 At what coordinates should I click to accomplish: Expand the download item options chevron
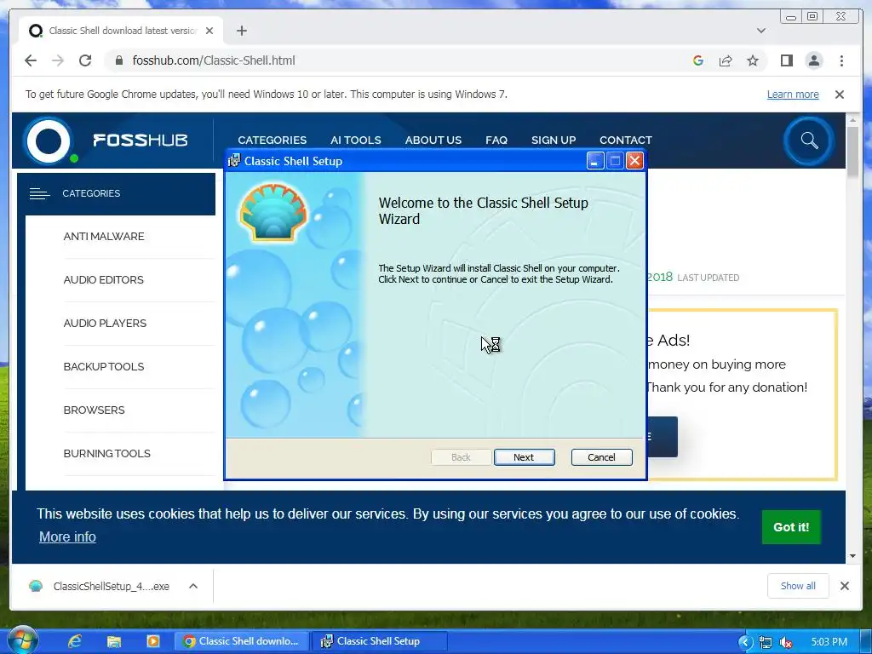point(193,586)
